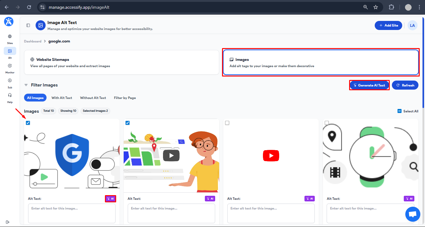The image size is (425, 227).
Task: Switch to the With Alt Text tab
Action: click(x=62, y=98)
